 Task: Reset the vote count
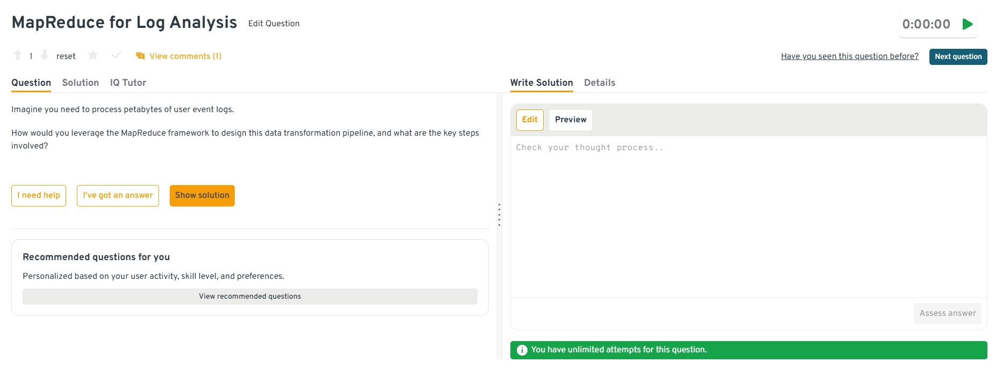click(x=66, y=56)
